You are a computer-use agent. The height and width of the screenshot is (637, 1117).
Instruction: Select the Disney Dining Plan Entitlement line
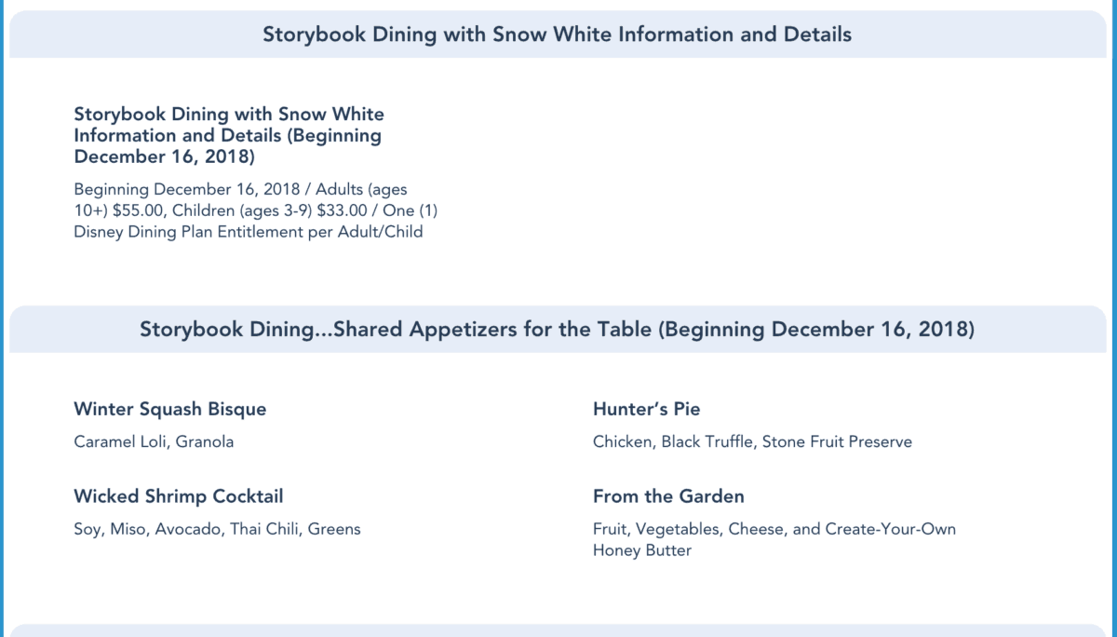point(248,232)
